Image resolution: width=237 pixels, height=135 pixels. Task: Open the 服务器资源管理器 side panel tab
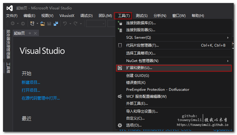point(8,44)
